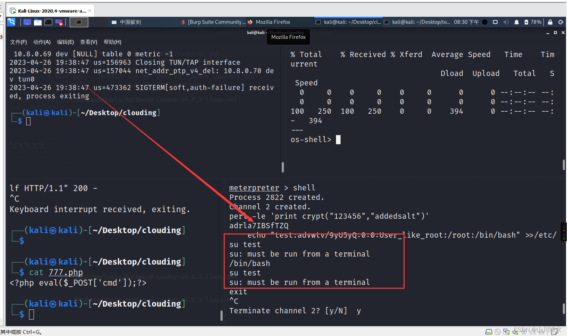
Task: Click bottom-left pane last $ prompt cursor
Action: (x=31, y=314)
